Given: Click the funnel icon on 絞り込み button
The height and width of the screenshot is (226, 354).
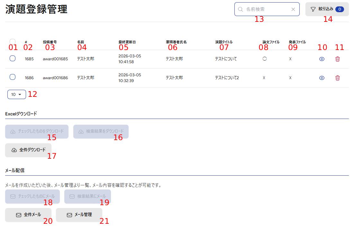Looking at the screenshot, I should point(313,9).
